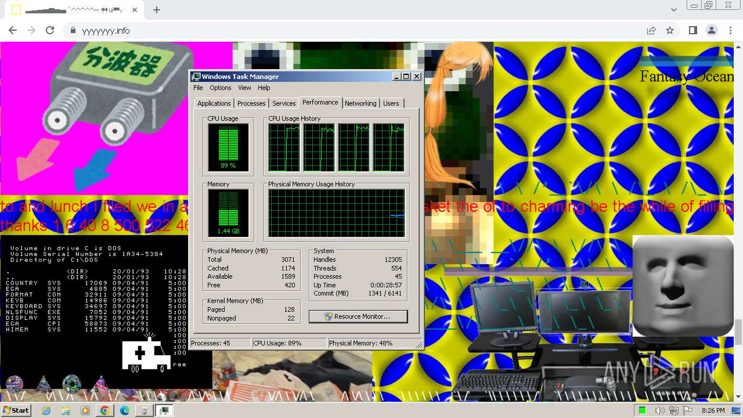743x418 pixels.
Task: Toggle the browser side panel
Action: [692, 31]
